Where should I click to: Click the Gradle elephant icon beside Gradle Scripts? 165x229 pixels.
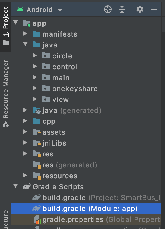(x=26, y=187)
